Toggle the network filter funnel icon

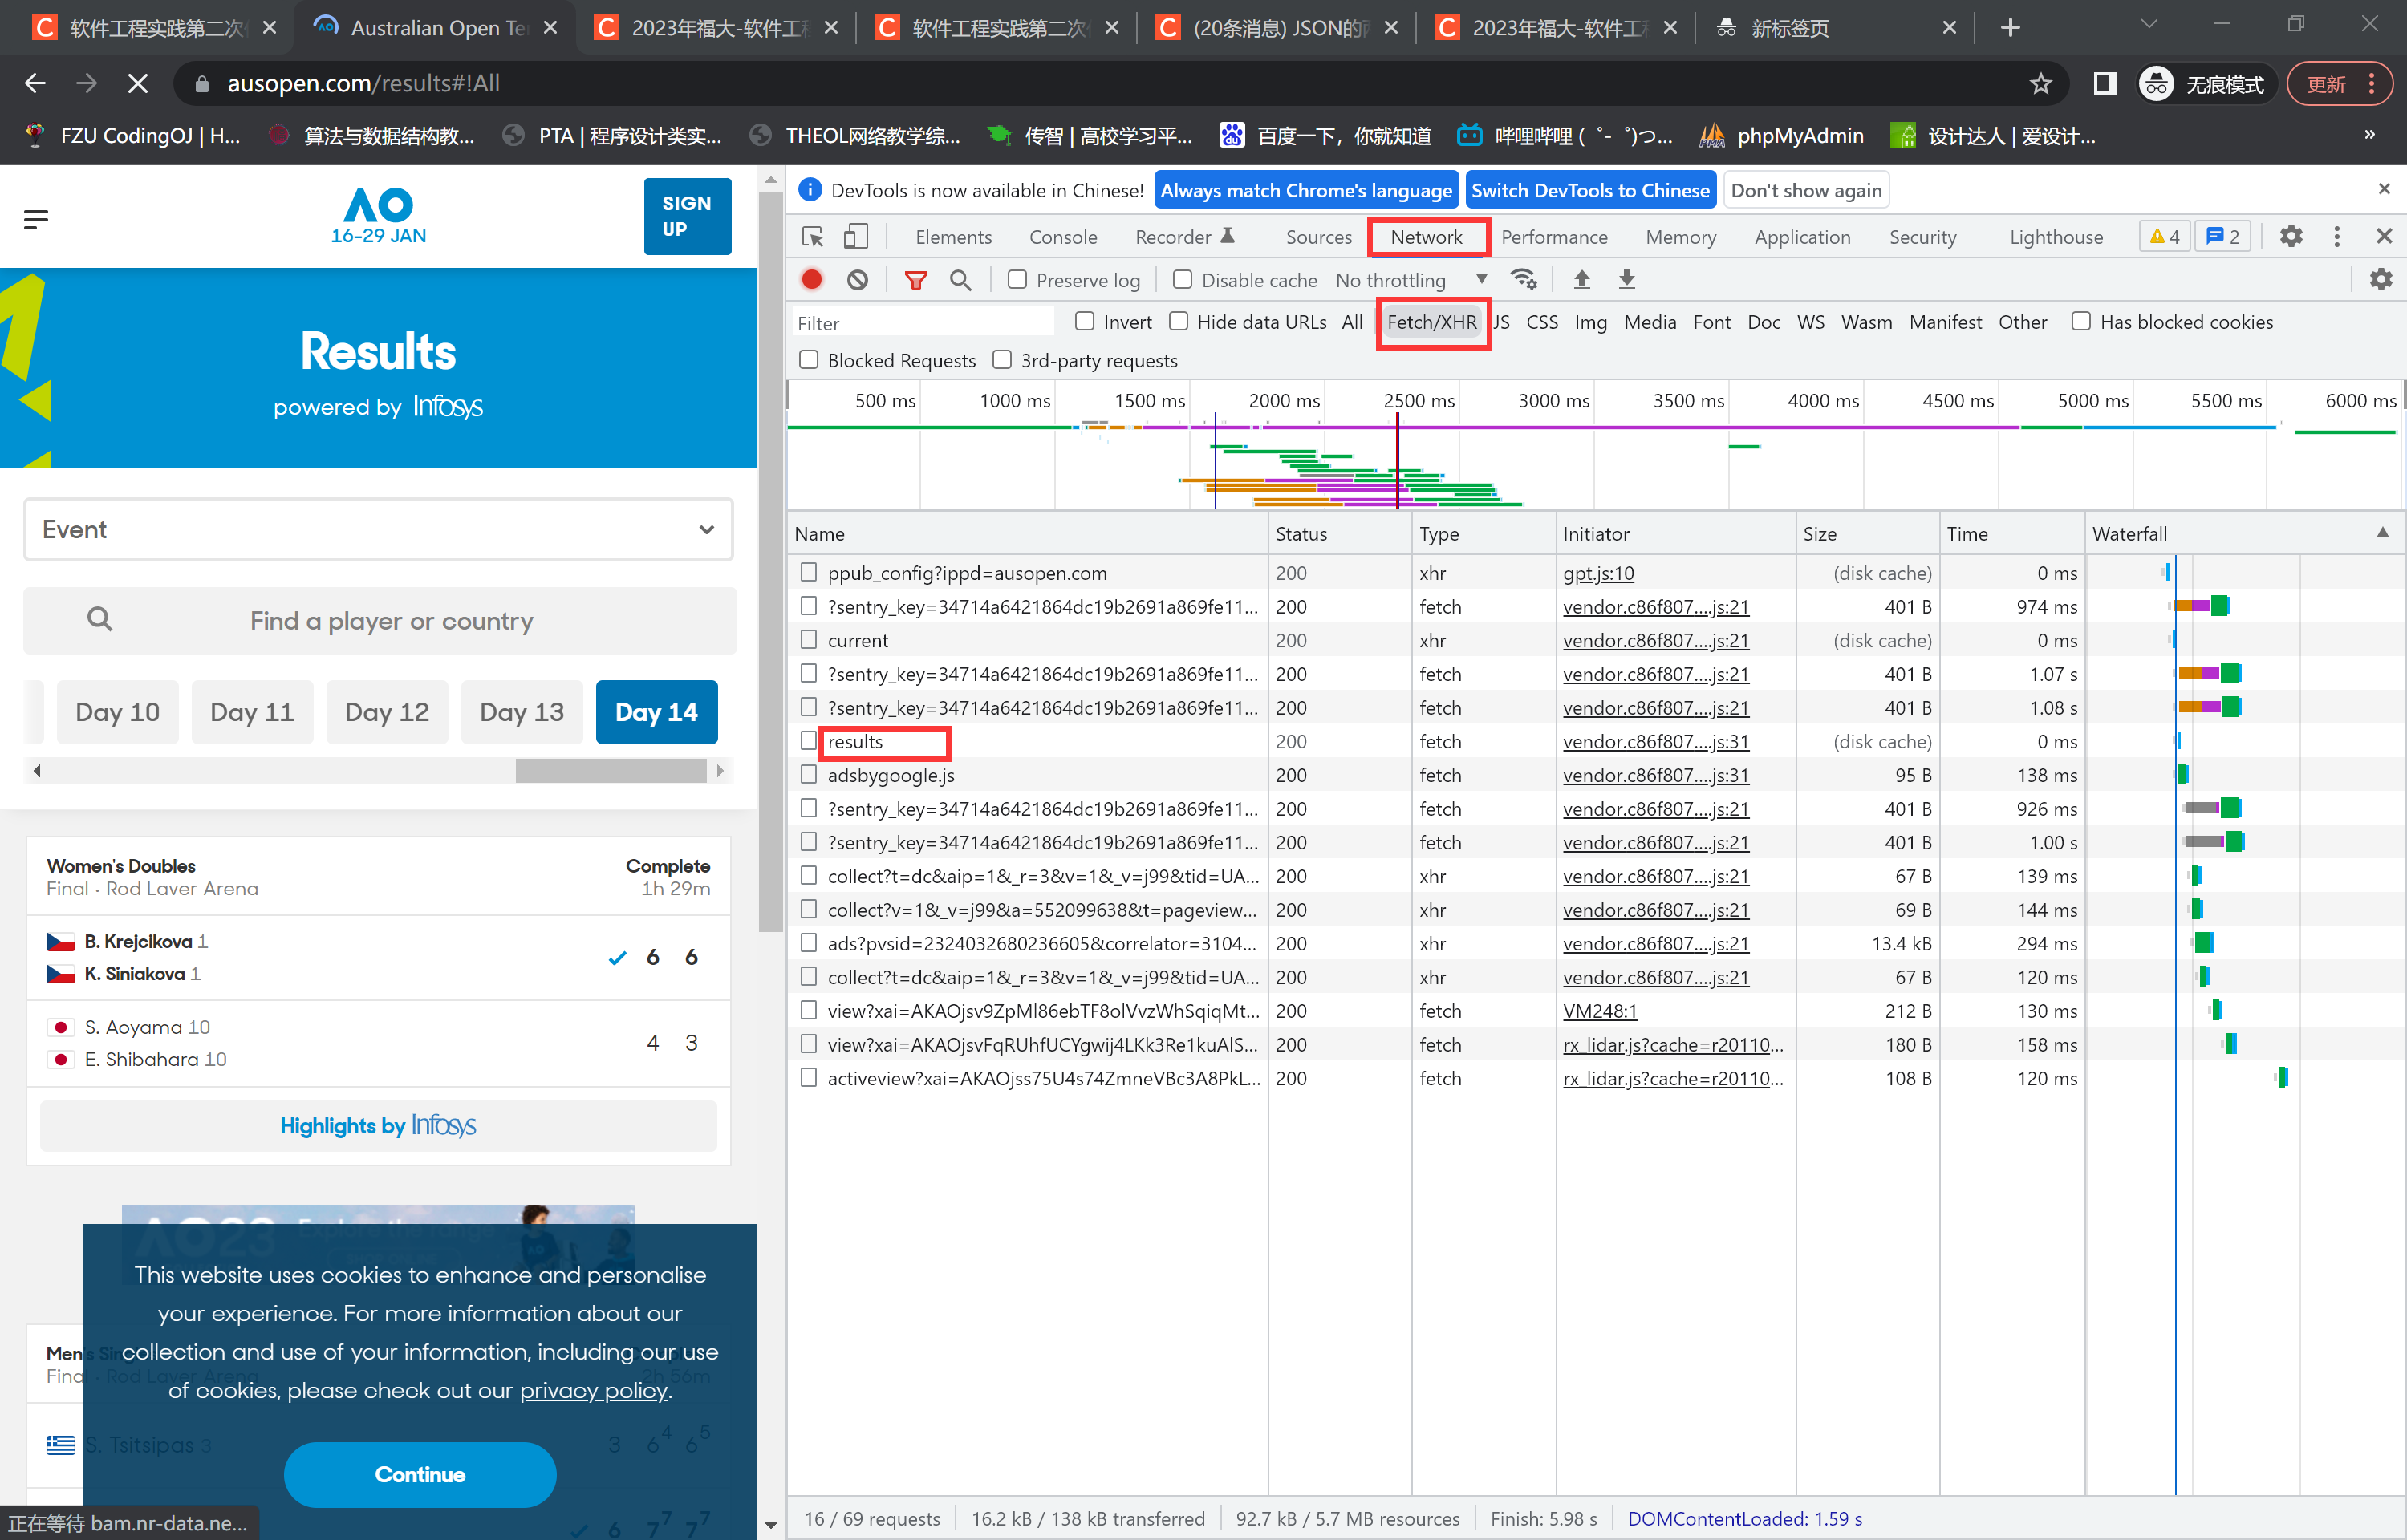pos(915,280)
